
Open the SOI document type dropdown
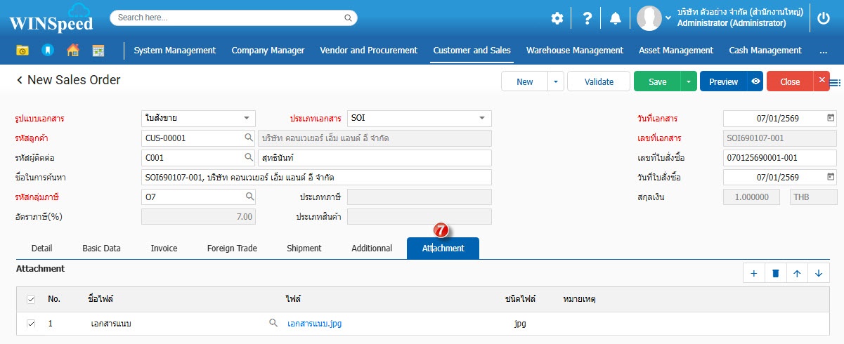coord(482,118)
